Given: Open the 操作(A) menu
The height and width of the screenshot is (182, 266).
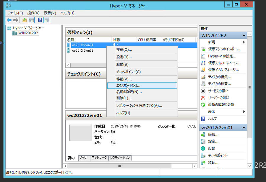Looking at the screenshot, I should coord(33,13).
